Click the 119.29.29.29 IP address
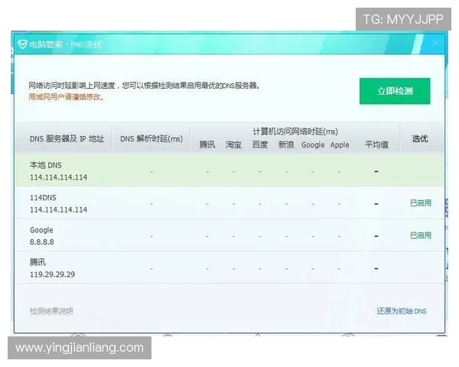459x367 pixels. point(52,274)
